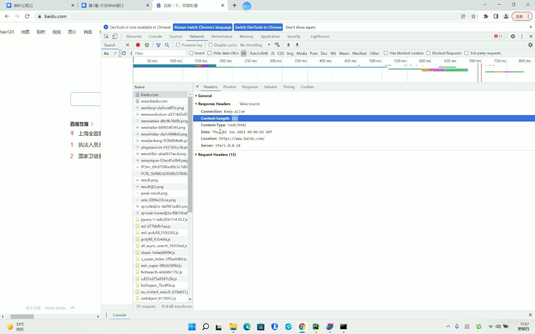The height and width of the screenshot is (334, 535).
Task: Open the network request filter funnel icon
Action: click(159, 45)
